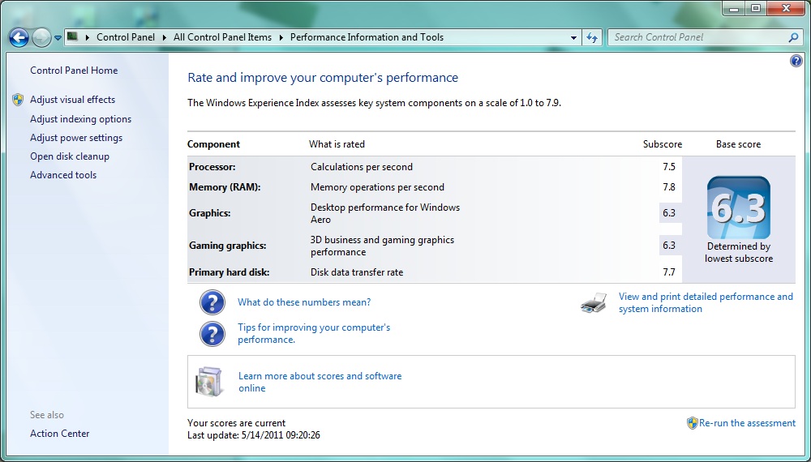Open Adjust power settings
The width and height of the screenshot is (811, 462).
point(76,138)
